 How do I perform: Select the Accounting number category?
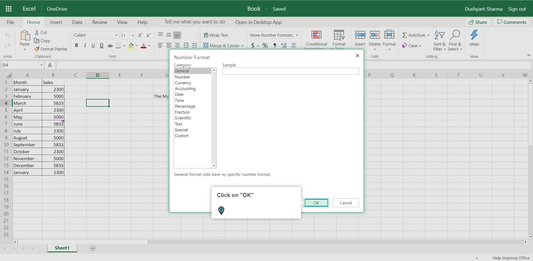tap(185, 89)
